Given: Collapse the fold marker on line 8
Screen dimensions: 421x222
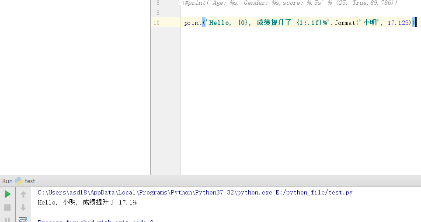Looking at the screenshot, I should [181, 3].
